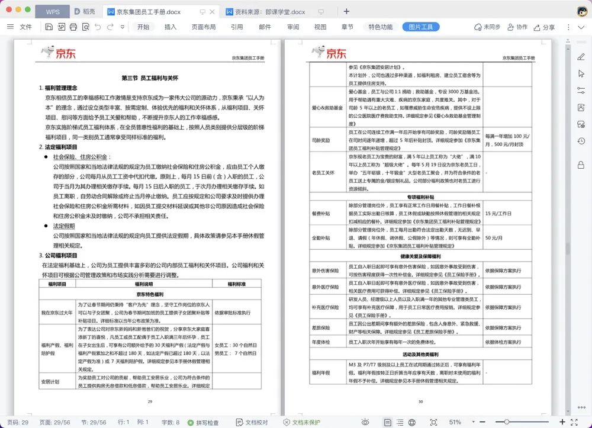Click the Print icon

(73, 27)
